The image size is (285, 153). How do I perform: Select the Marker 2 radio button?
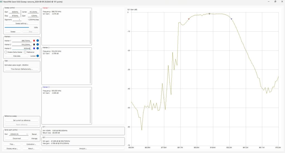[38, 44]
